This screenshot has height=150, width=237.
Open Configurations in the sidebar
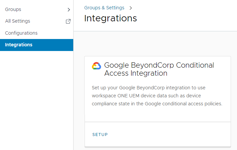pyautogui.click(x=21, y=33)
